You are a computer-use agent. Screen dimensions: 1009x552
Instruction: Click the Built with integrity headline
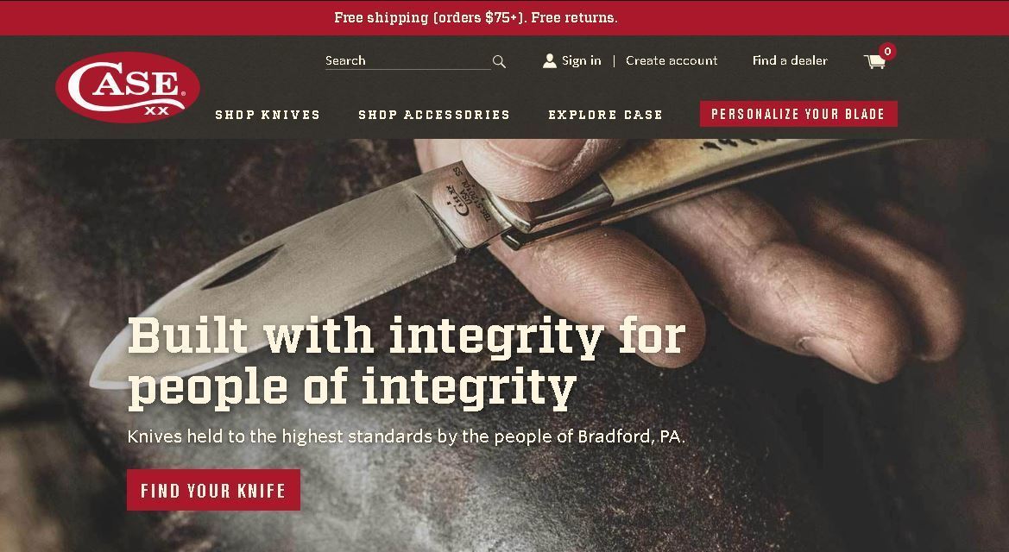pos(407,362)
